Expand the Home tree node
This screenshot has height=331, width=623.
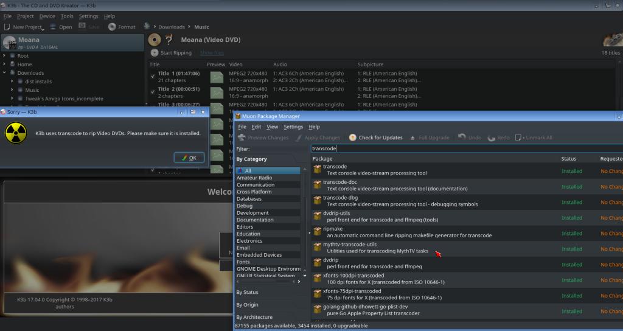(4, 64)
